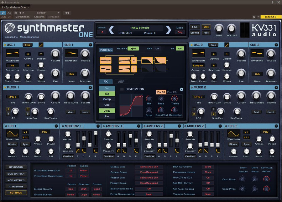Image resolution: width=282 pixels, height=202 pixels.
Task: Toggle the FX On switch in routing
Action: point(180,48)
